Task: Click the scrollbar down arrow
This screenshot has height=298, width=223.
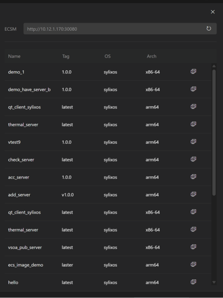Action: click(214, 282)
